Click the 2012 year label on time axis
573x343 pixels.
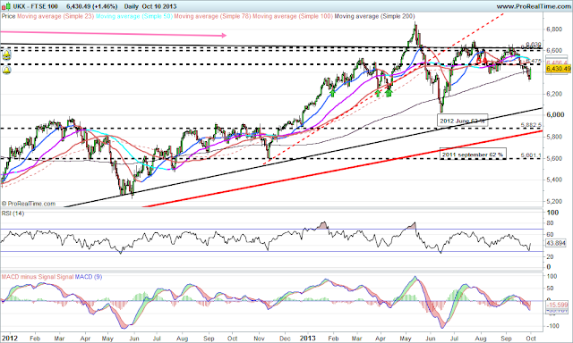point(9,339)
